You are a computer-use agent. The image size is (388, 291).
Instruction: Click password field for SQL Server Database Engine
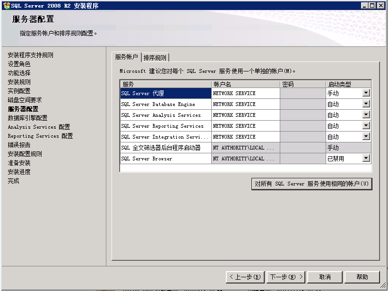click(x=302, y=104)
